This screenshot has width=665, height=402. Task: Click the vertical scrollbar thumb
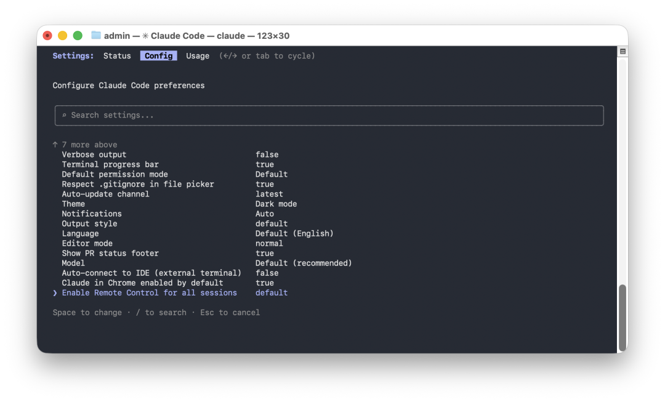click(x=623, y=317)
